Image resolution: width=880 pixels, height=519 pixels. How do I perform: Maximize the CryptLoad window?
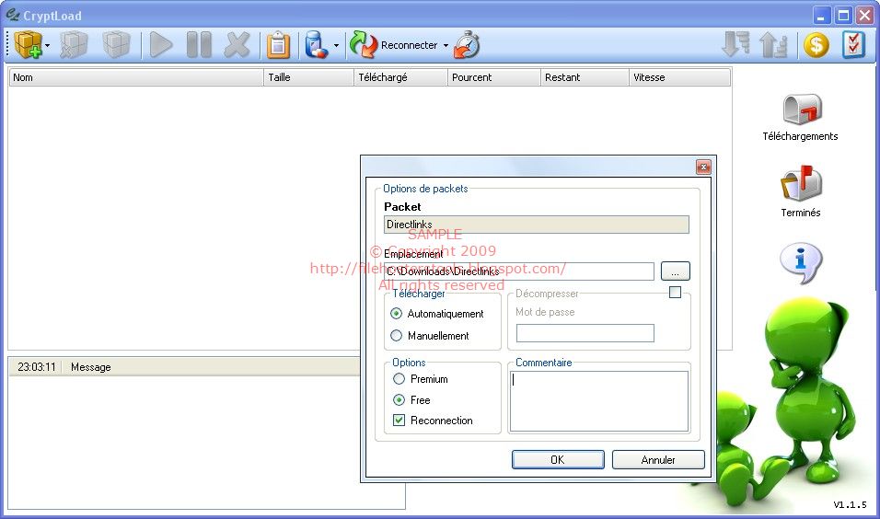click(x=843, y=15)
